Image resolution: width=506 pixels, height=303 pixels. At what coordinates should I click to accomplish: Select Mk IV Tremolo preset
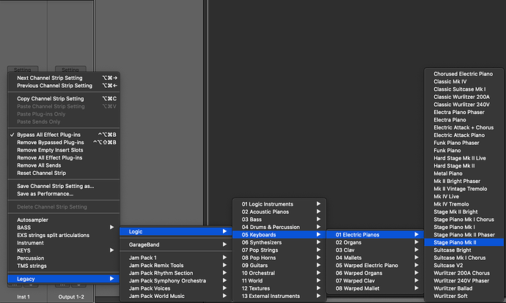click(x=464, y=204)
